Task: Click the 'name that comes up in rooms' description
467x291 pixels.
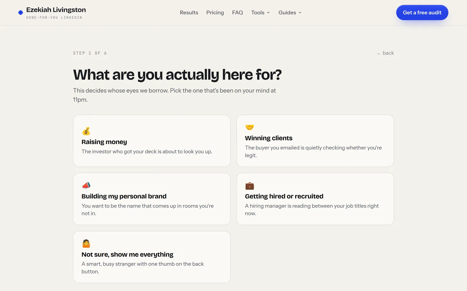Action: click(x=147, y=210)
